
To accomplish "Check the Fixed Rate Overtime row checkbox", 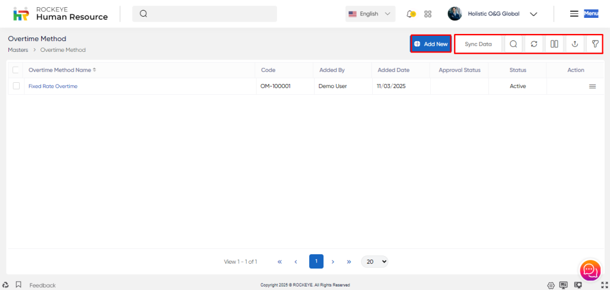I will pyautogui.click(x=16, y=86).
